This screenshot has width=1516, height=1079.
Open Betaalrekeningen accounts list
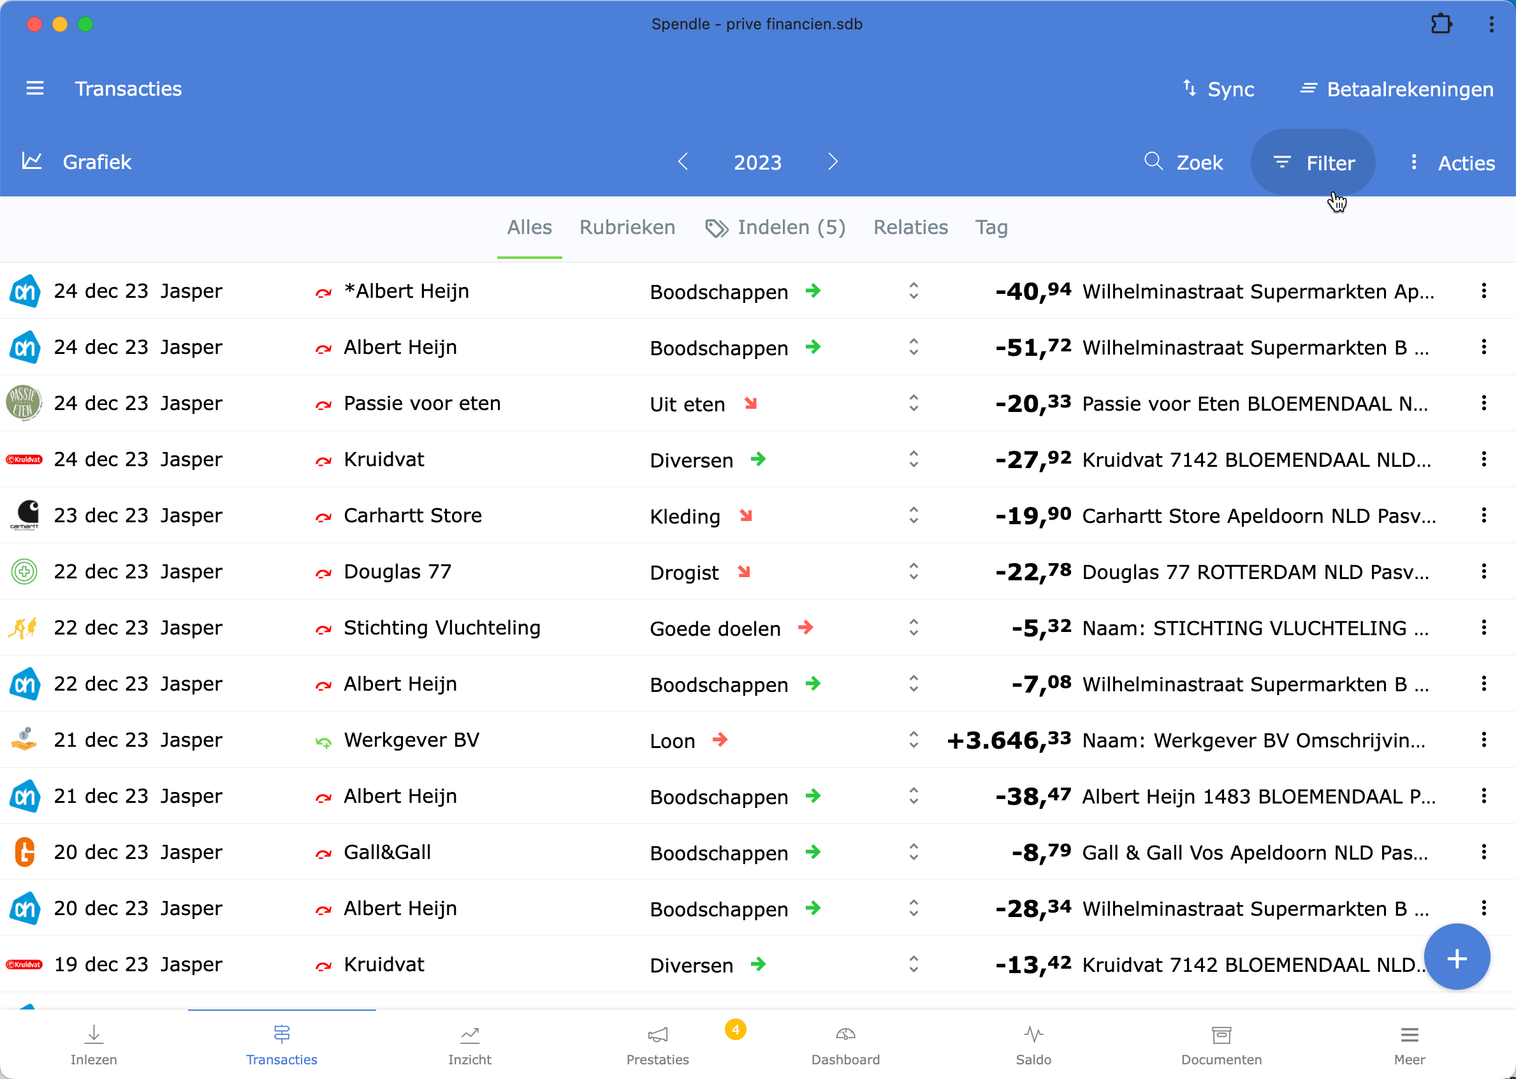(1397, 89)
